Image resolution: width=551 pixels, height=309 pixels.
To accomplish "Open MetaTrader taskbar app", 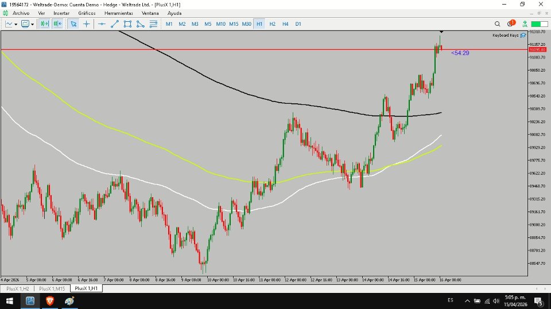I will coord(30,301).
